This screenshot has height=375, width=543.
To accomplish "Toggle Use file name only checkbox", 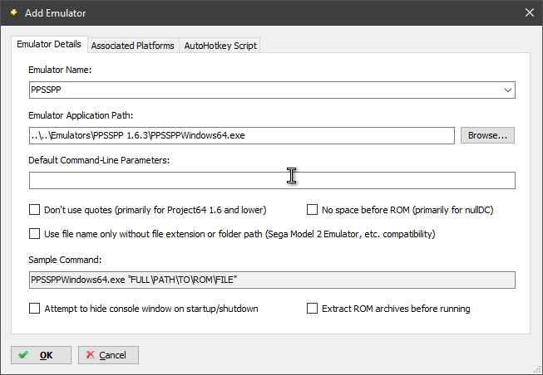I will click(x=34, y=234).
